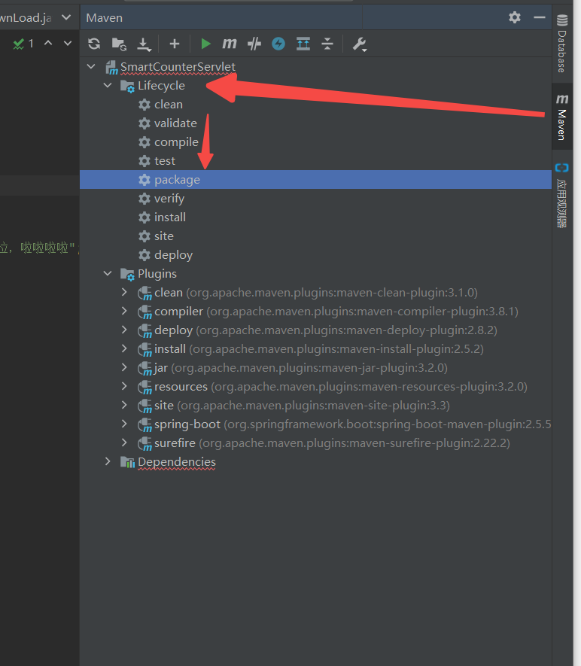Image resolution: width=581 pixels, height=666 pixels.
Task: Select maven-site-plugin:3.3 entry
Action: point(315,406)
